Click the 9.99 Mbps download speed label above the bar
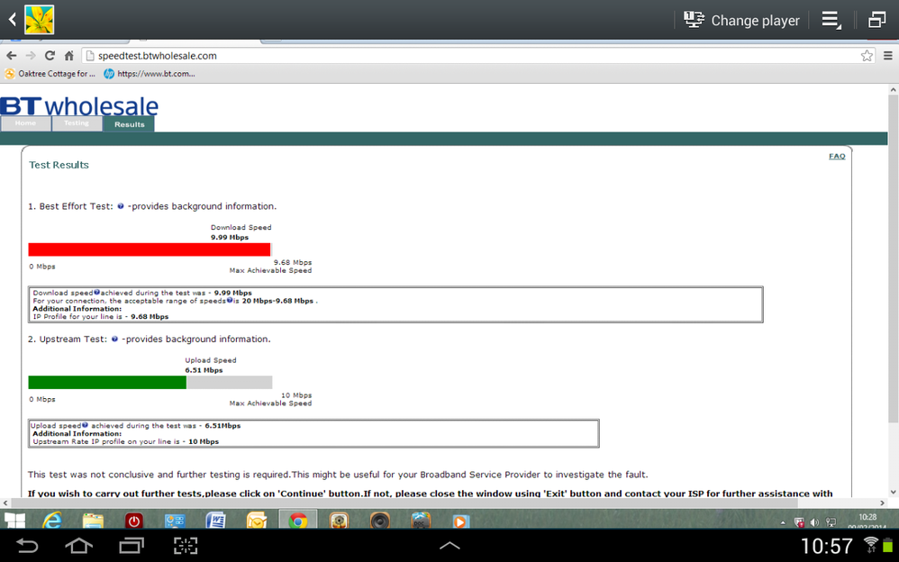 point(230,237)
